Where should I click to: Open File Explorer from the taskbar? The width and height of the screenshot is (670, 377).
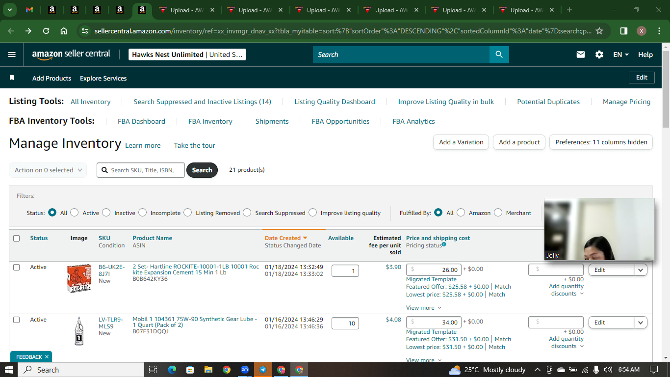pyautogui.click(x=208, y=370)
